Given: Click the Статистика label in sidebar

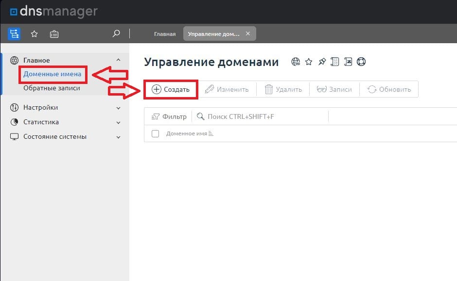Looking at the screenshot, I should click(x=41, y=122).
